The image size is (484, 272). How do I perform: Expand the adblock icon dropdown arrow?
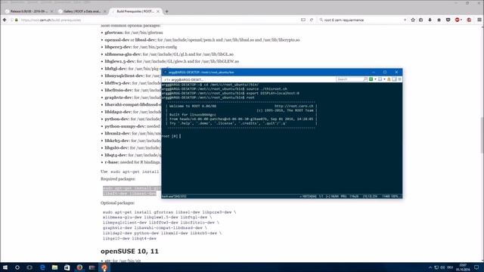[461, 20]
